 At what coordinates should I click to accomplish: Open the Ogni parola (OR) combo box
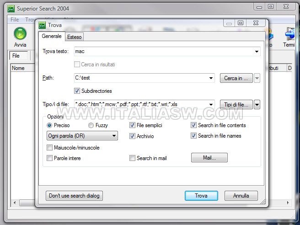pos(82,136)
